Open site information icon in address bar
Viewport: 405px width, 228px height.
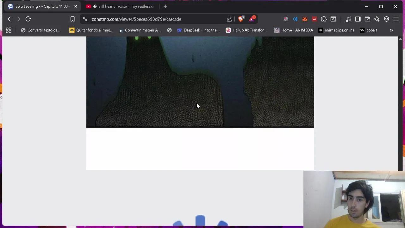click(x=85, y=19)
